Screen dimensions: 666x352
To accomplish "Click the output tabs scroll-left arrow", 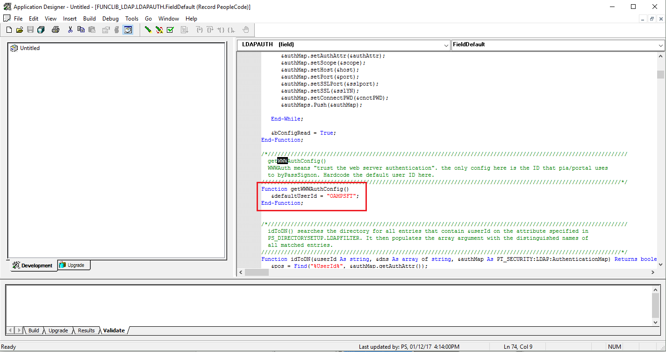I will (x=10, y=330).
